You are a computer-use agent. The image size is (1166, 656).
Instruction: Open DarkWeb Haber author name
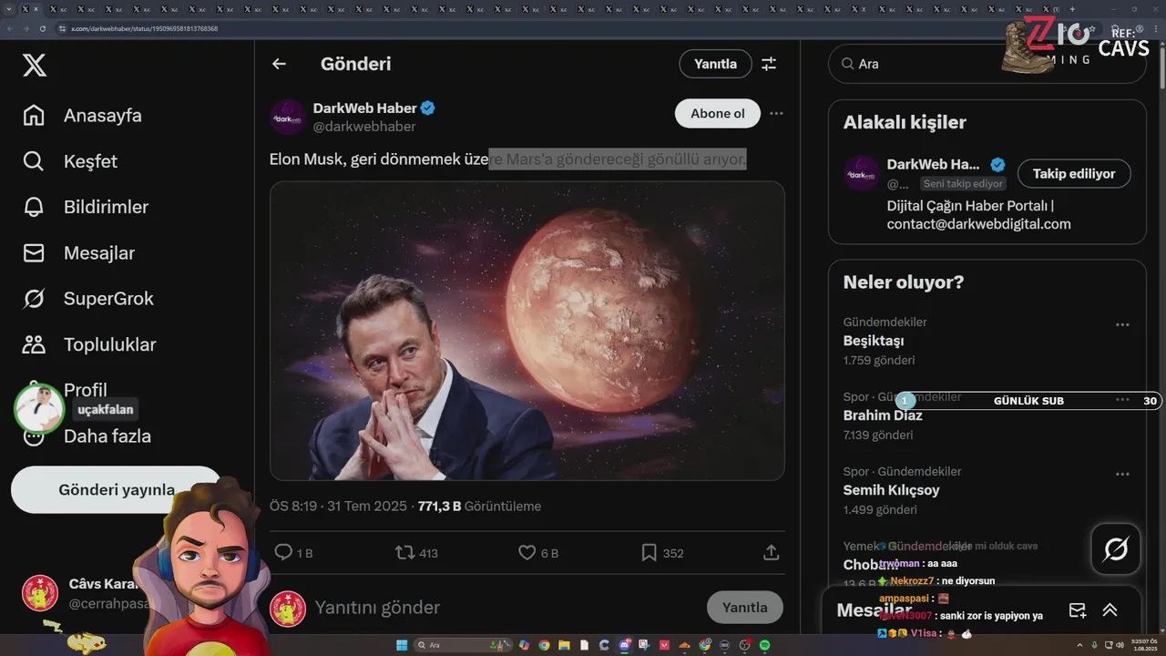(364, 108)
